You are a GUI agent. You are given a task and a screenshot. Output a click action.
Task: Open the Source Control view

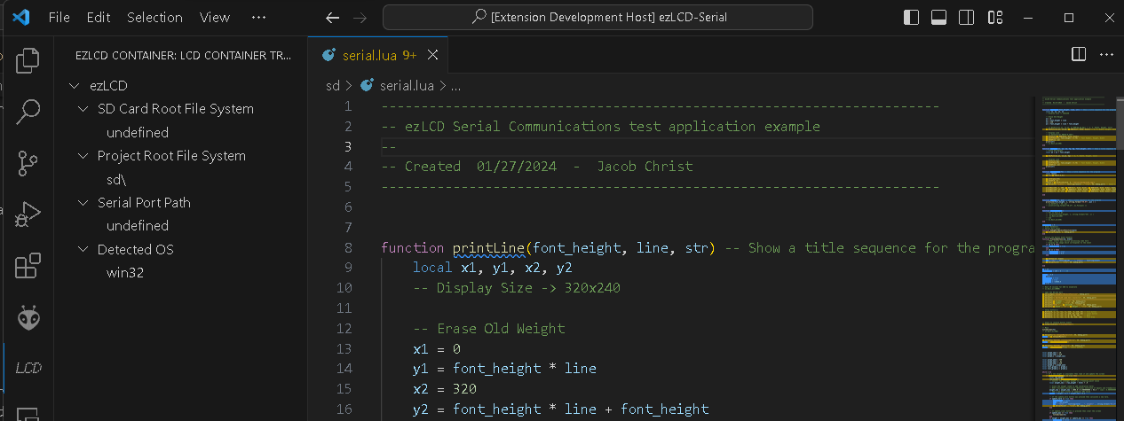(x=28, y=163)
